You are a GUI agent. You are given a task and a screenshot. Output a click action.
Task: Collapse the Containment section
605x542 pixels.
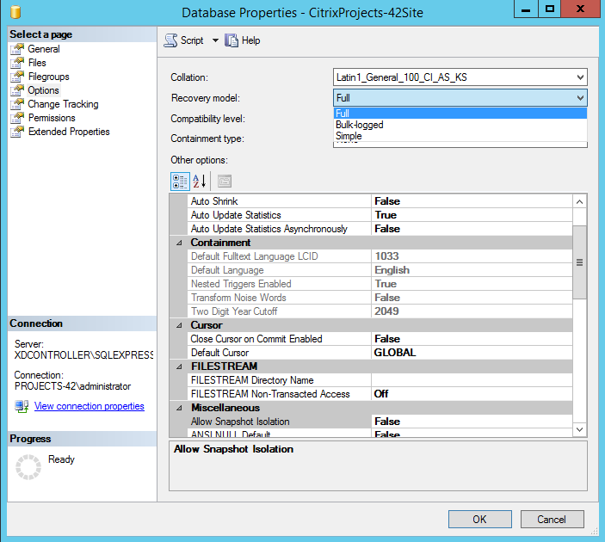click(x=179, y=243)
